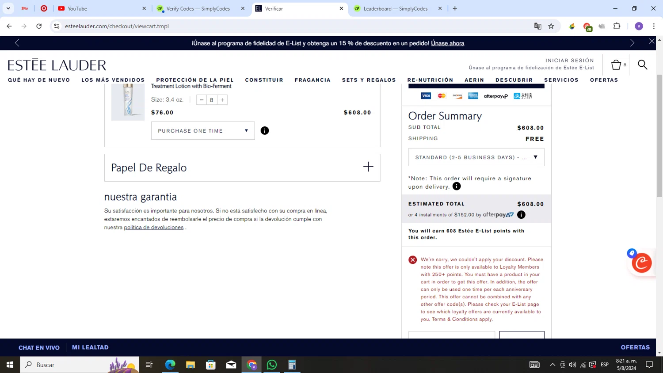Image resolution: width=663 pixels, height=373 pixels.
Task: Click the Estée Lauder logo
Action: click(x=57, y=65)
